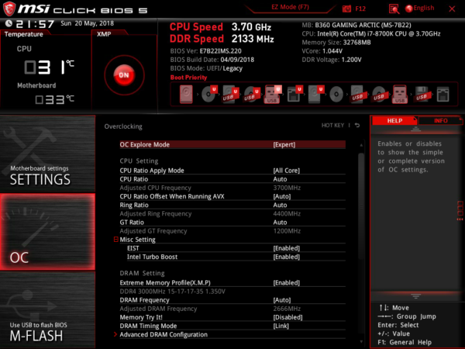
Task: Choose legacy USB CD/DVD boot icon
Action: (x=379, y=94)
